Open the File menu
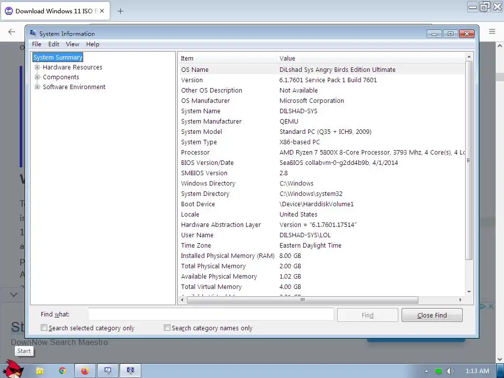 (x=36, y=44)
